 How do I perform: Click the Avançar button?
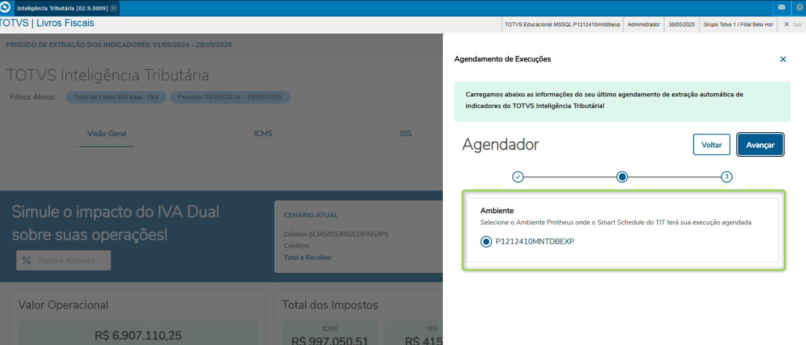pyautogui.click(x=760, y=144)
